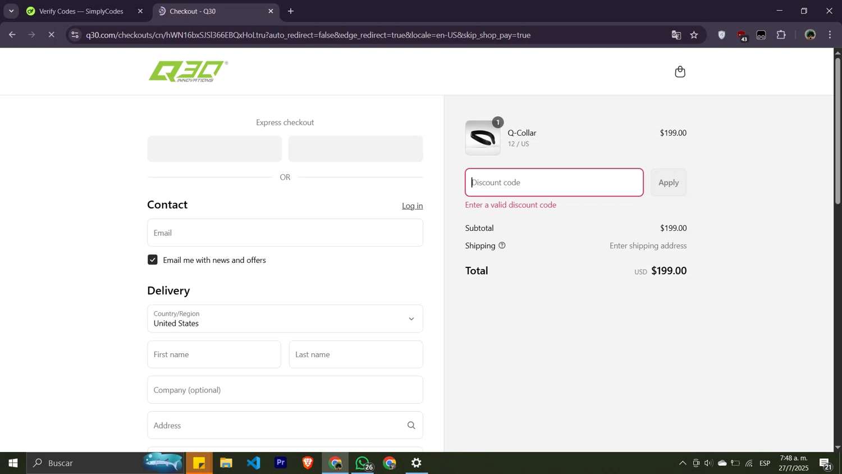Open Chrome three-dot menu
Viewport: 842px width, 474px height.
point(830,35)
